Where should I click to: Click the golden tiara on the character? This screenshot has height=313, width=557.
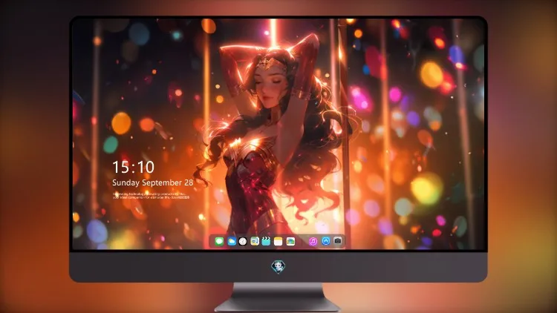(x=269, y=65)
